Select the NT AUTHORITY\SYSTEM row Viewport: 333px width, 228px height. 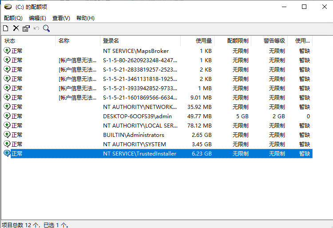[157, 144]
